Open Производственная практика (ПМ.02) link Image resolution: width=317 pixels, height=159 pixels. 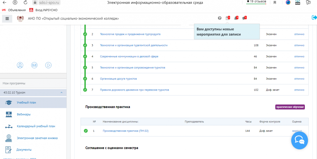pos(125,131)
